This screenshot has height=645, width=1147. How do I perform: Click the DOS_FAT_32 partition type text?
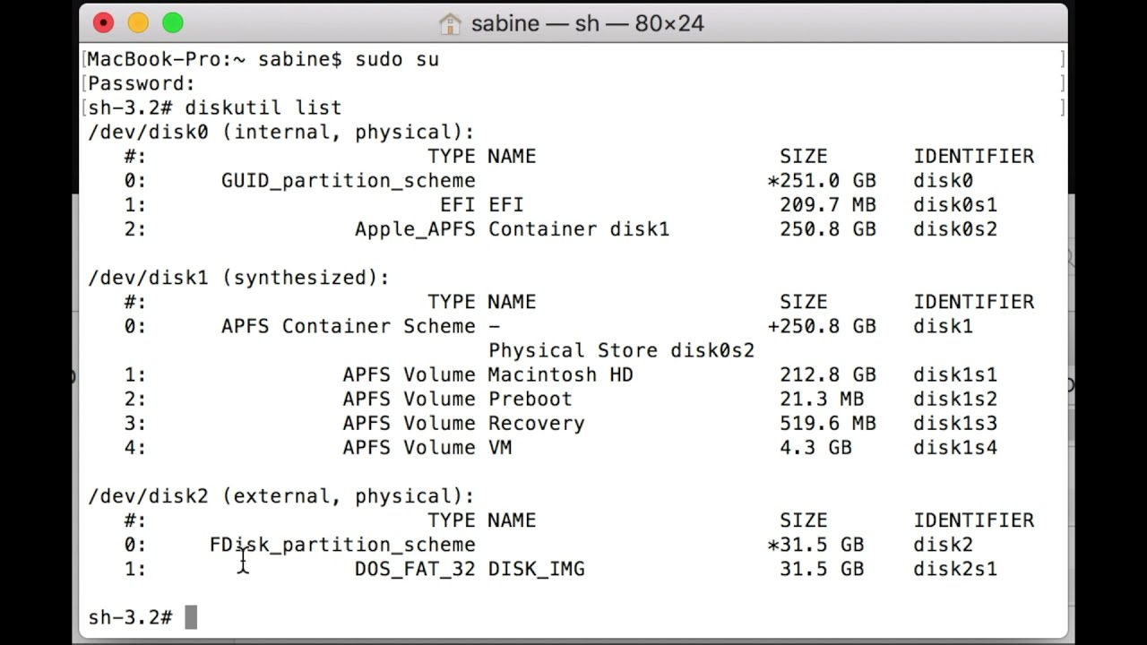[414, 569]
